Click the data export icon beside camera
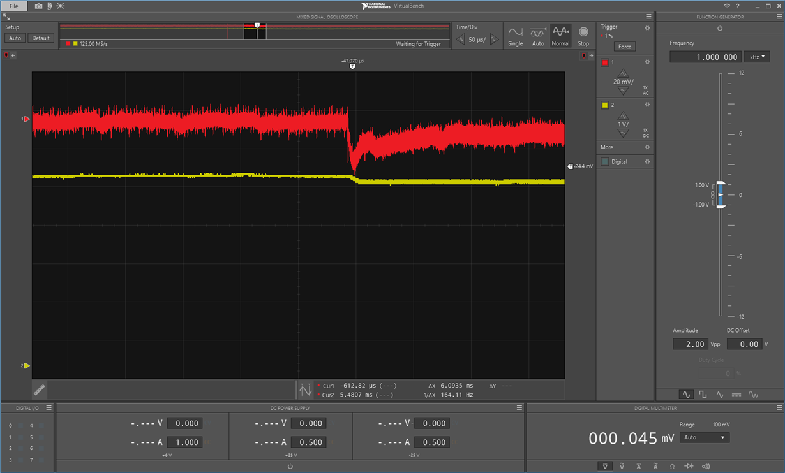 (50, 6)
